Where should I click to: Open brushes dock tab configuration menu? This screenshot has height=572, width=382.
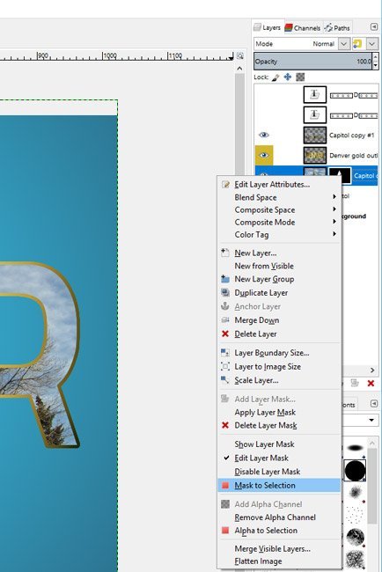click(x=374, y=403)
